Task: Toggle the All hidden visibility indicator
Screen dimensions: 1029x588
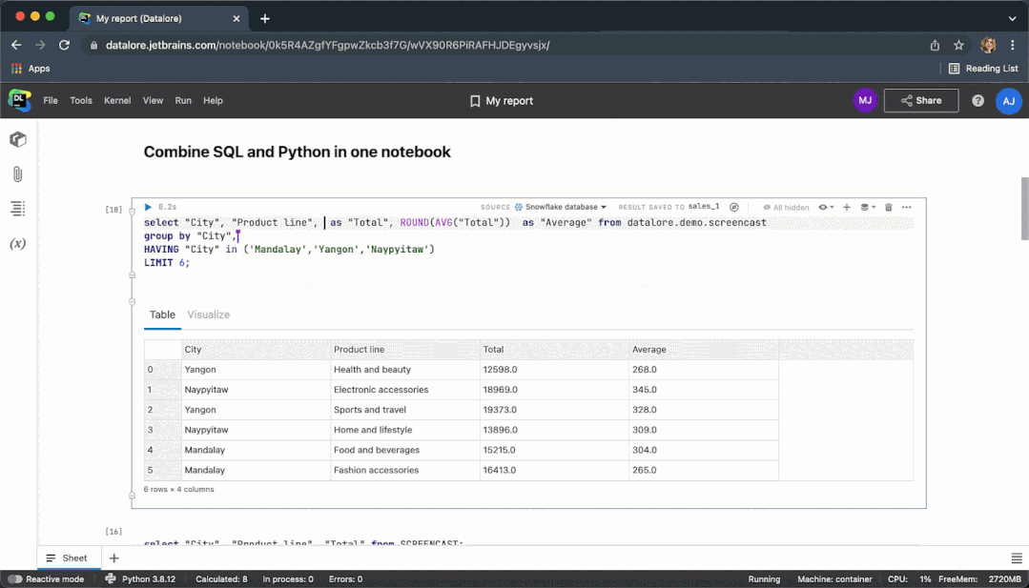Action: click(786, 207)
